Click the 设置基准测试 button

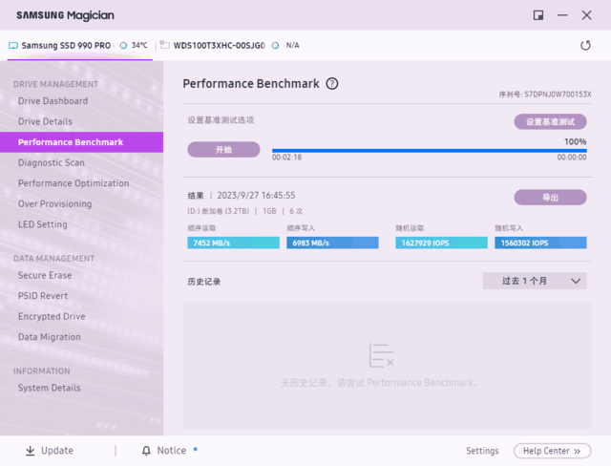pos(550,121)
